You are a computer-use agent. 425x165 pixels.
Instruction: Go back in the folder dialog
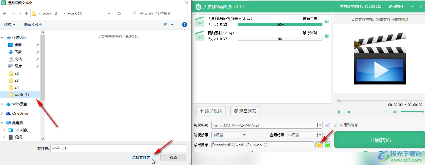click(4, 13)
